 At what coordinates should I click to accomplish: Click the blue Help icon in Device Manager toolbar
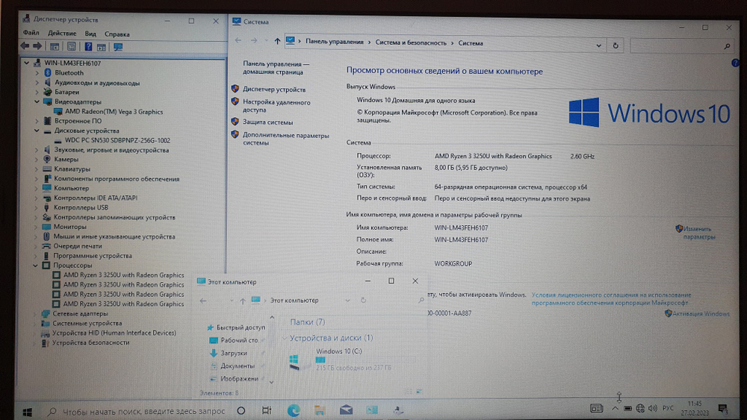point(88,46)
